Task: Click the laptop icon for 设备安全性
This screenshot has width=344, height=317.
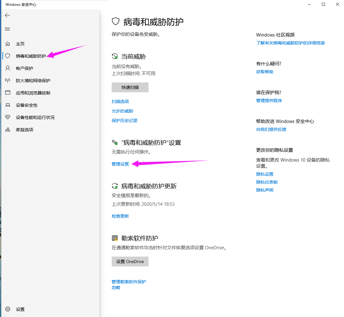Action: [x=8, y=105]
